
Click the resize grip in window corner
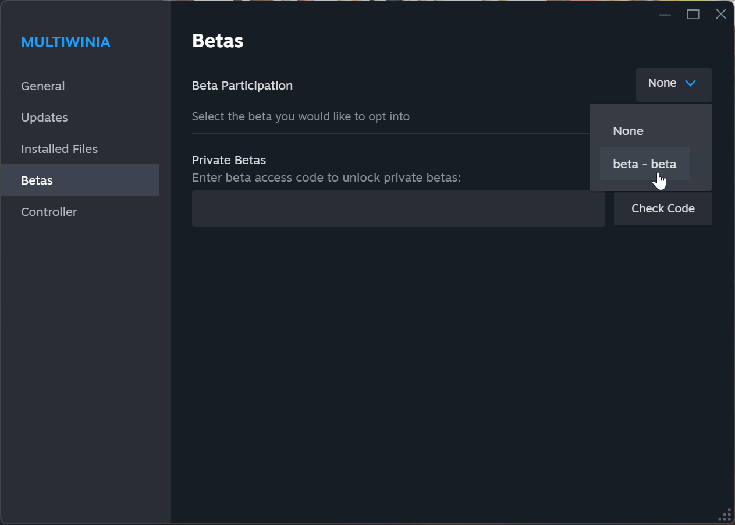(x=725, y=515)
